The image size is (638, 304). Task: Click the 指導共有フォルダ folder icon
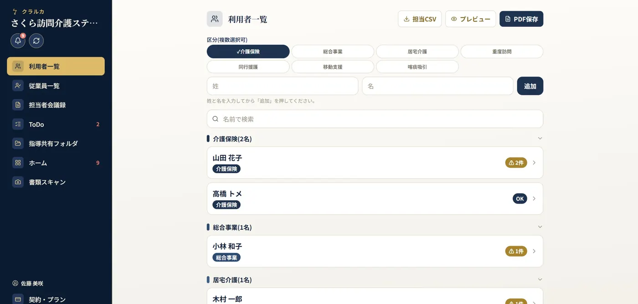(18, 144)
